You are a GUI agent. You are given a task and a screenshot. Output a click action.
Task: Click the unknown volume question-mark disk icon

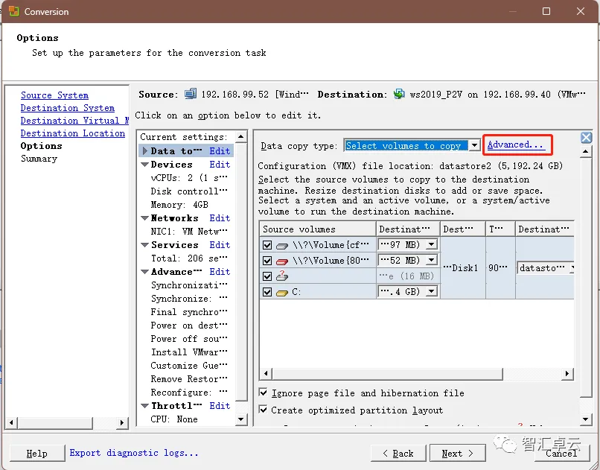(282, 276)
